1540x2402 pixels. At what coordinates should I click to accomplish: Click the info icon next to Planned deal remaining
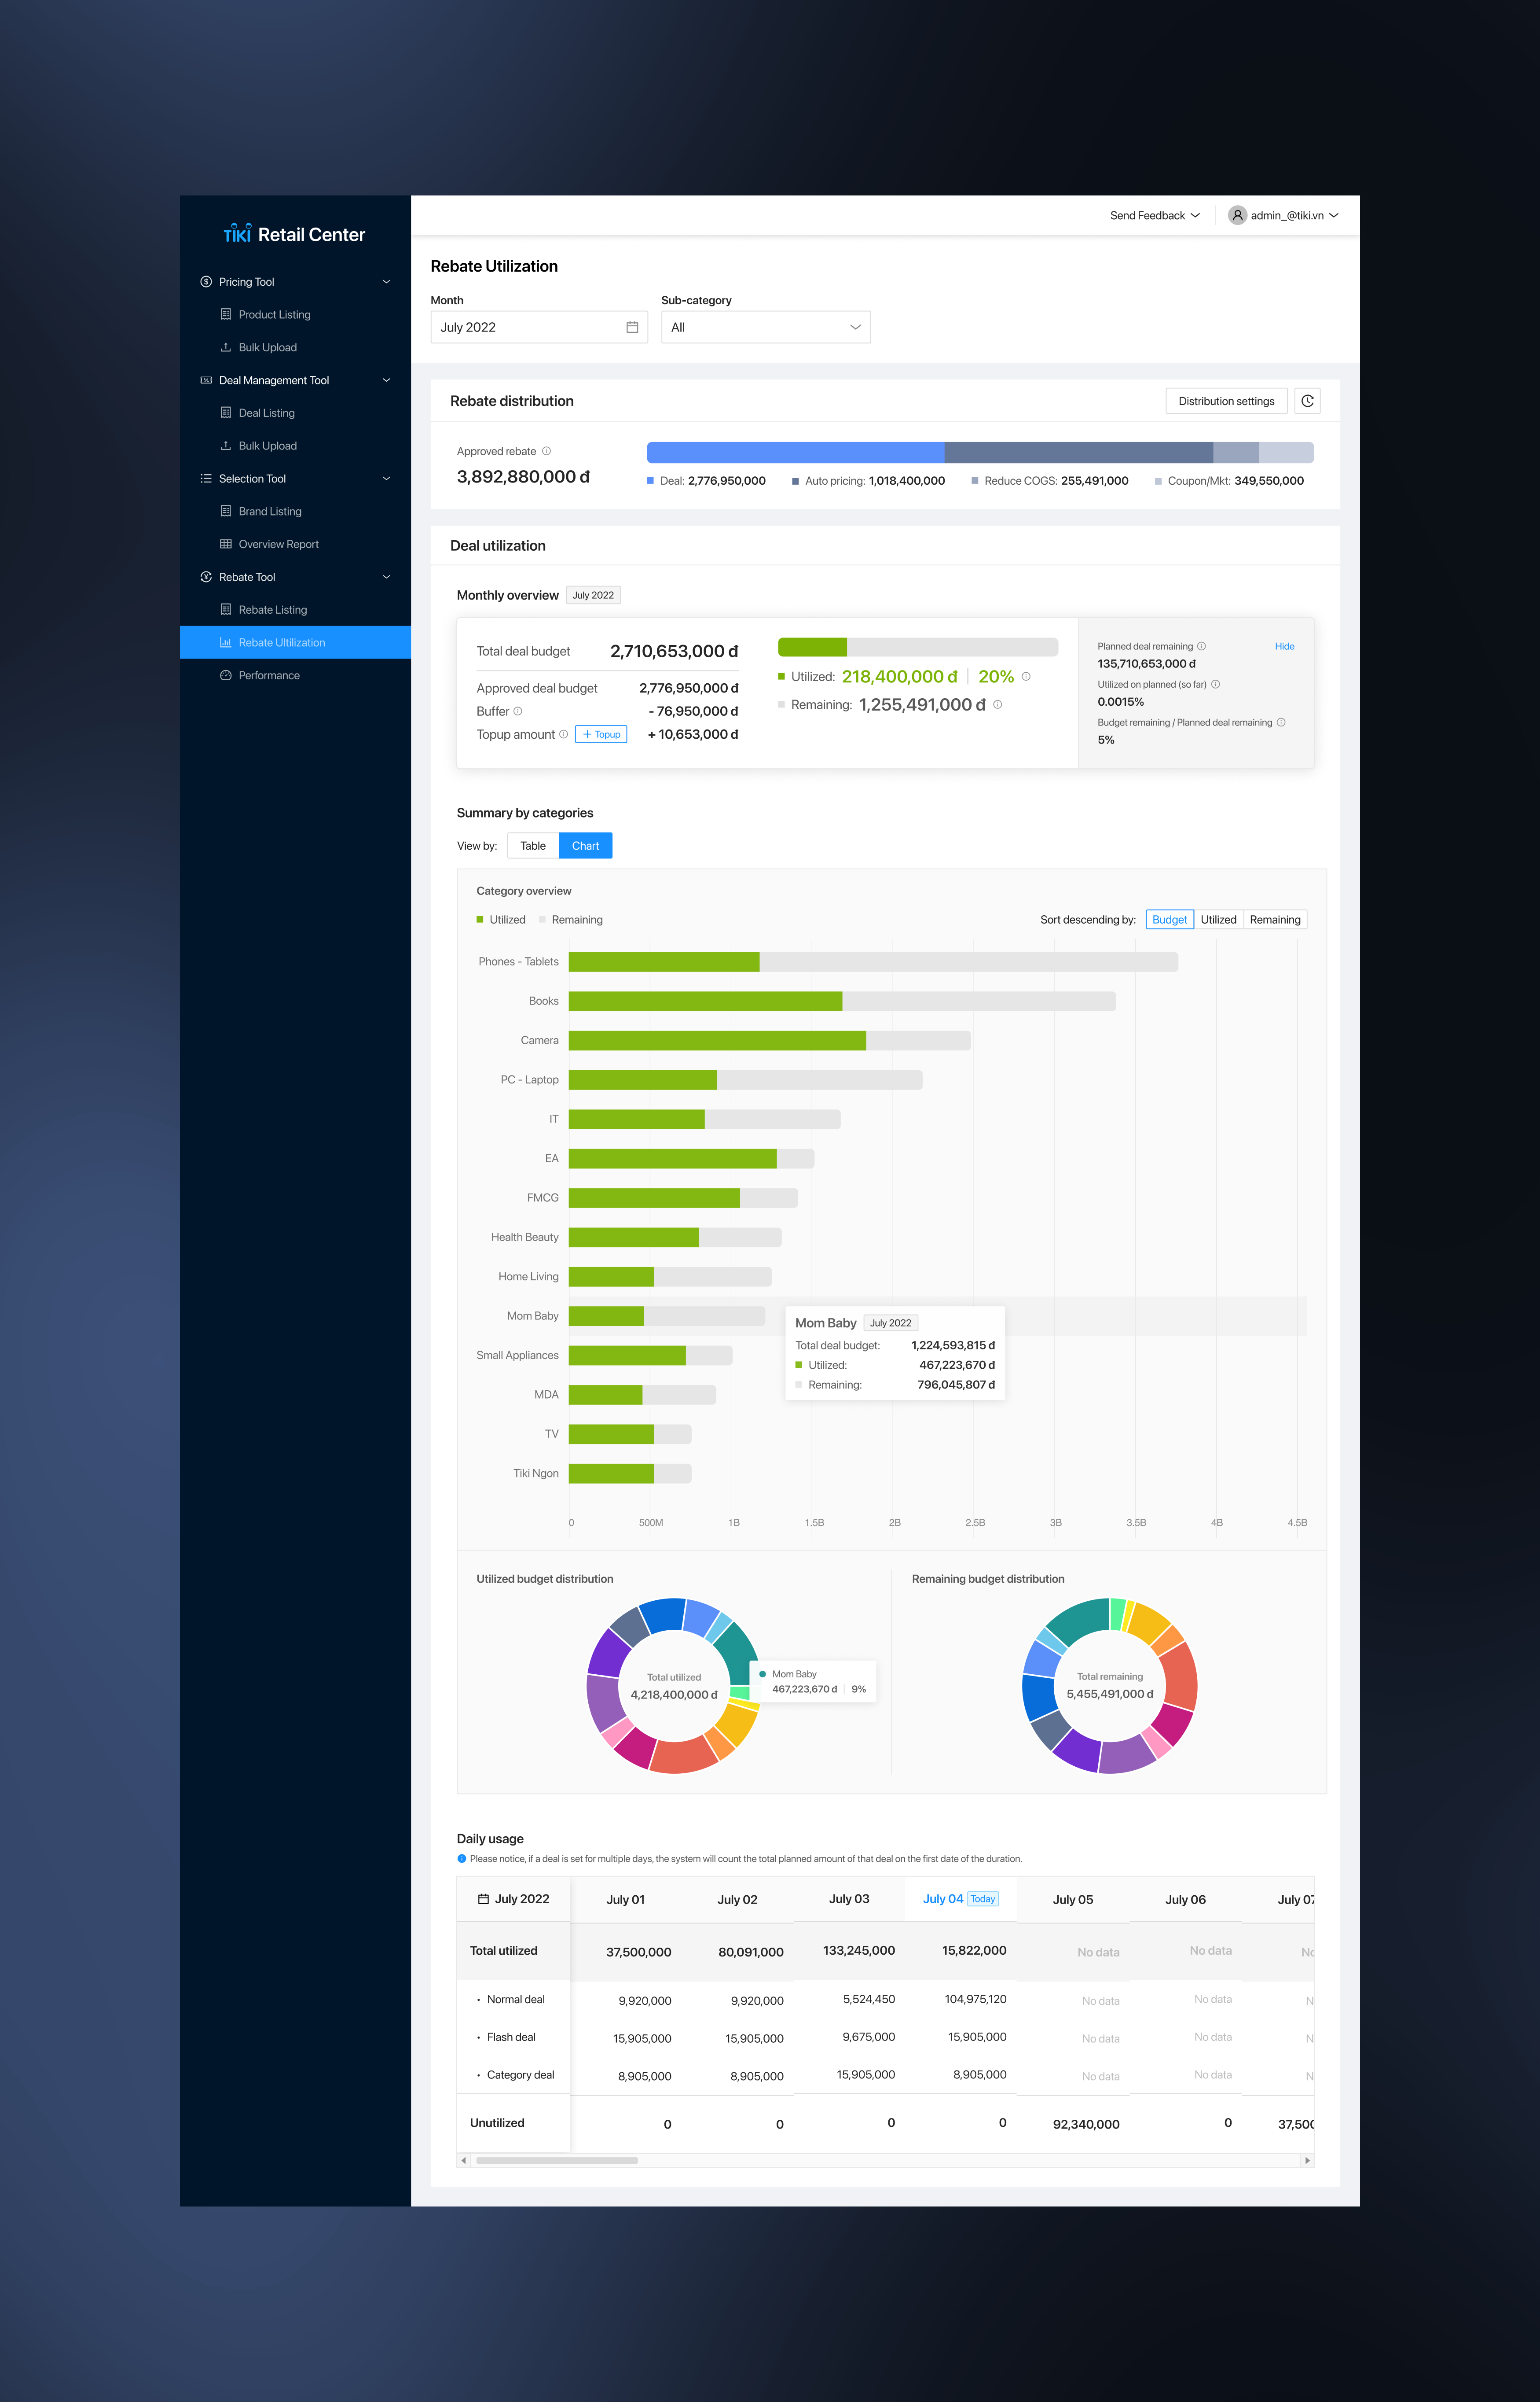1201,646
